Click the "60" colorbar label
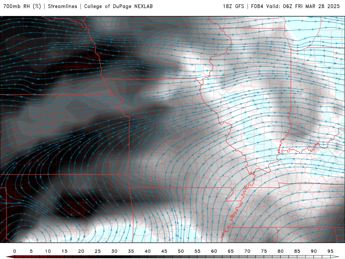The width and height of the screenshot is (345, 259). coord(214,251)
